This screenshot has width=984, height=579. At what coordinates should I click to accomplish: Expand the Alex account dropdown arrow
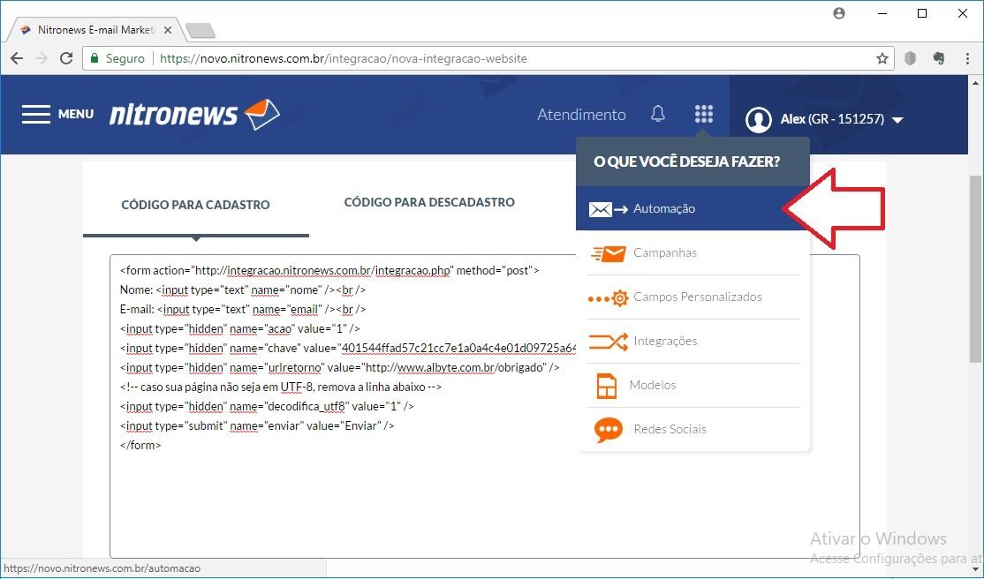coord(897,120)
